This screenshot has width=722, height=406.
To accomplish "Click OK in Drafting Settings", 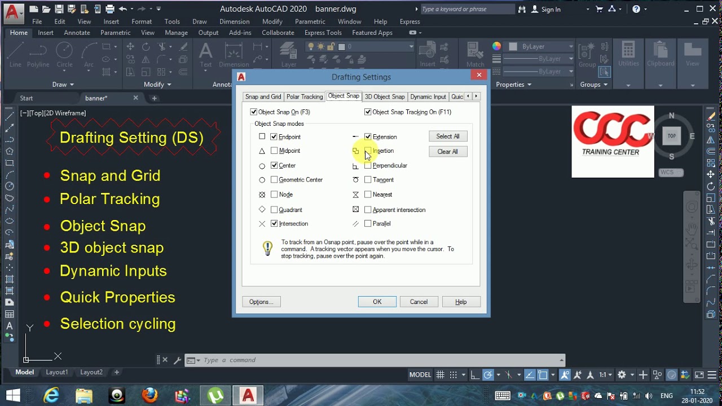I will (377, 302).
